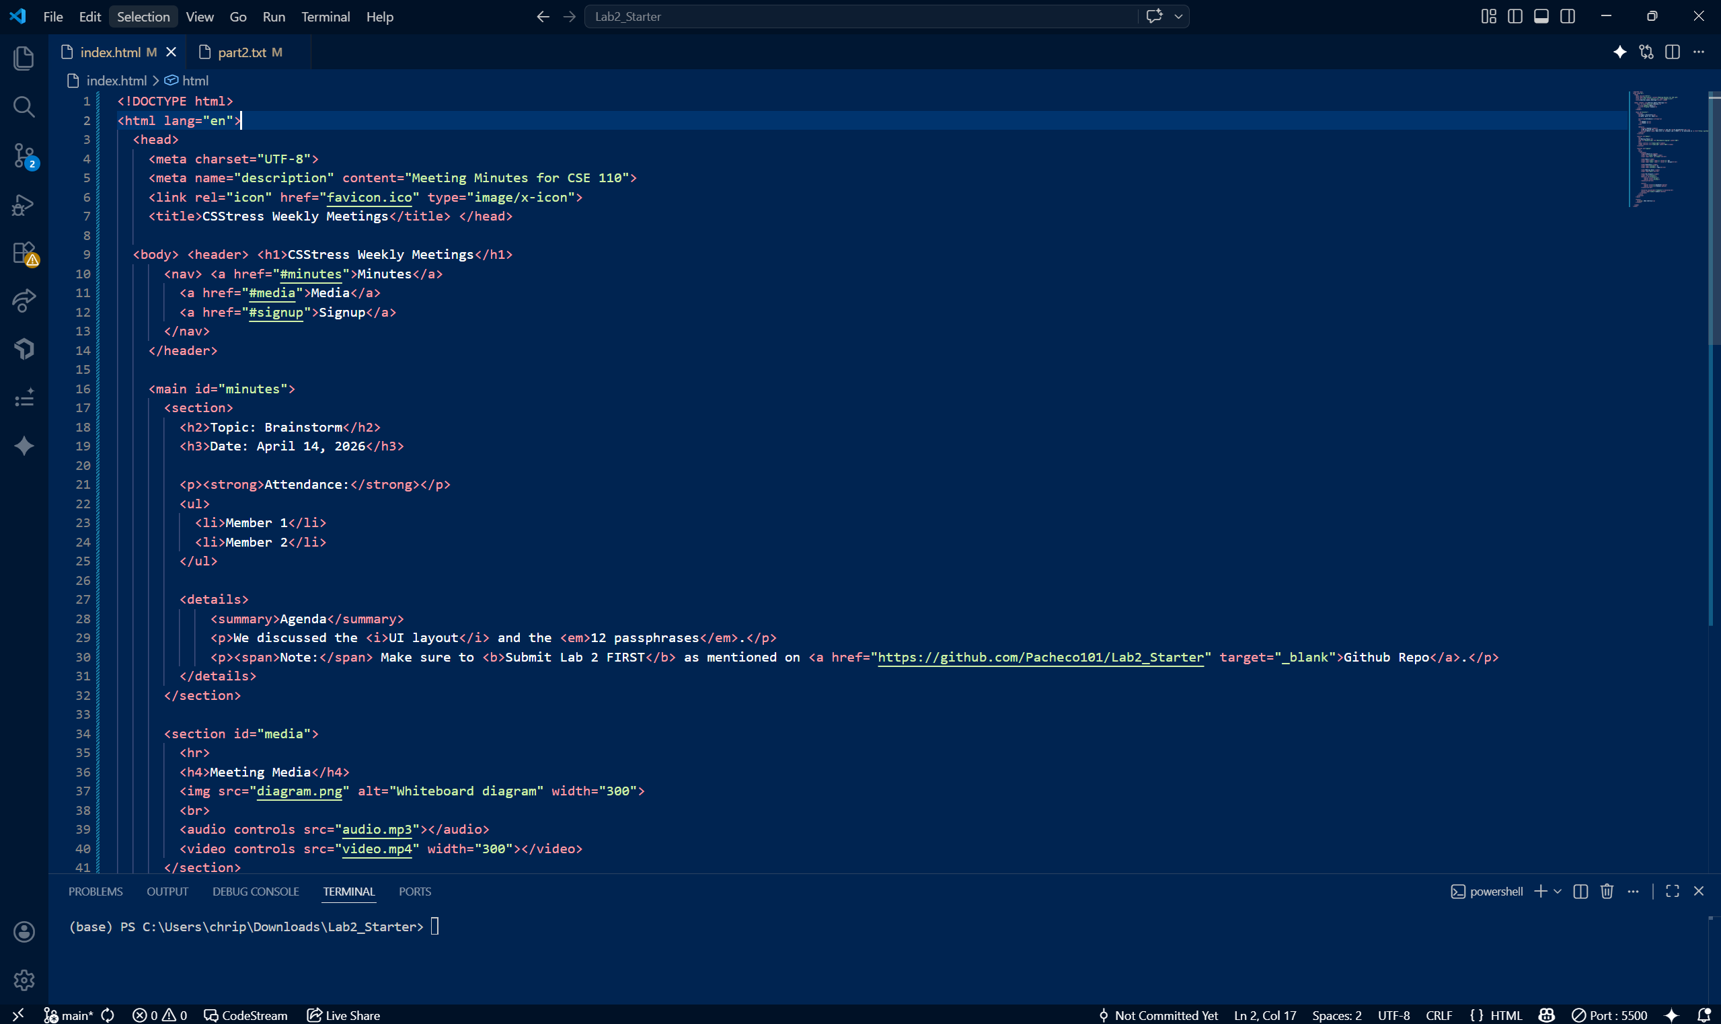The width and height of the screenshot is (1721, 1024).
Task: Click the Lab2_Starter command center search box
Action: point(859,17)
